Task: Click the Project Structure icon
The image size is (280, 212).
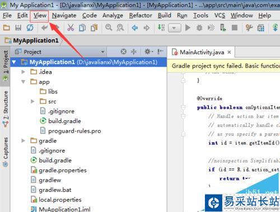Action: pos(261,28)
